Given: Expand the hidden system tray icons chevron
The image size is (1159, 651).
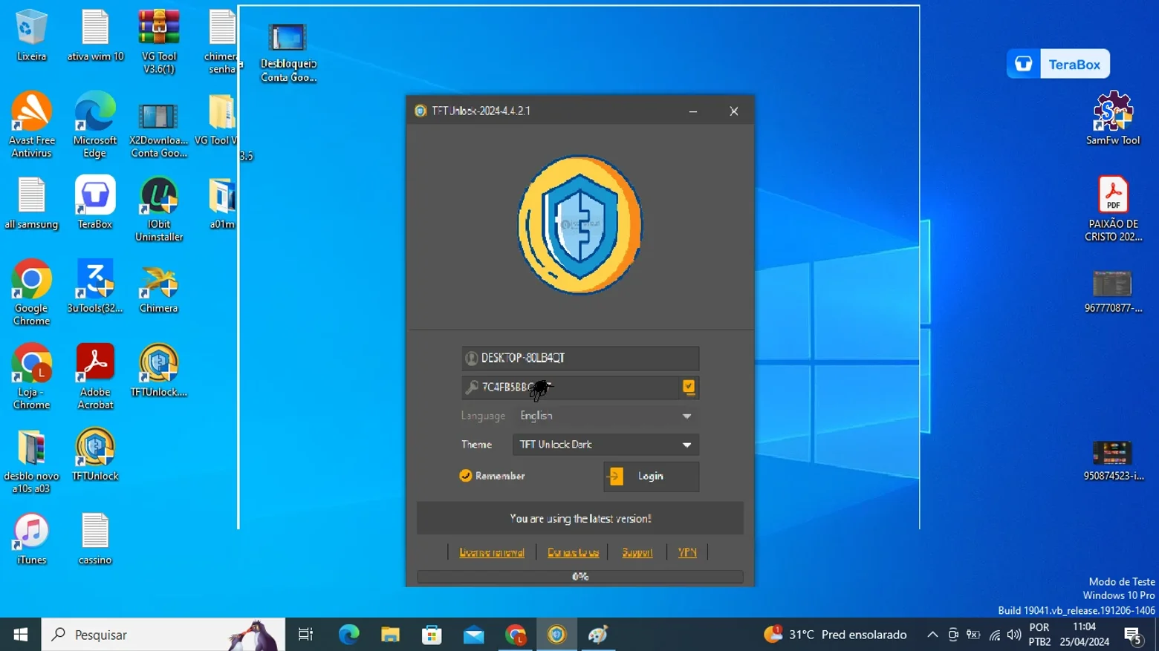Looking at the screenshot, I should click(x=932, y=635).
